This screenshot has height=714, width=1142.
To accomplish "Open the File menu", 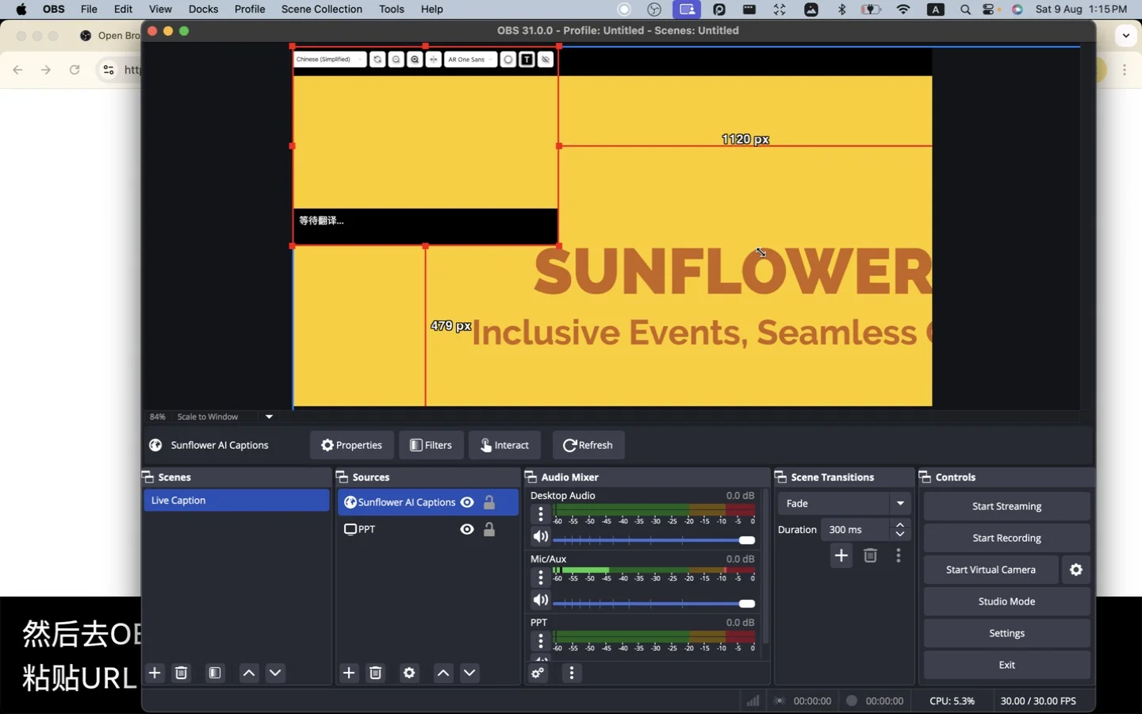I will (x=89, y=10).
